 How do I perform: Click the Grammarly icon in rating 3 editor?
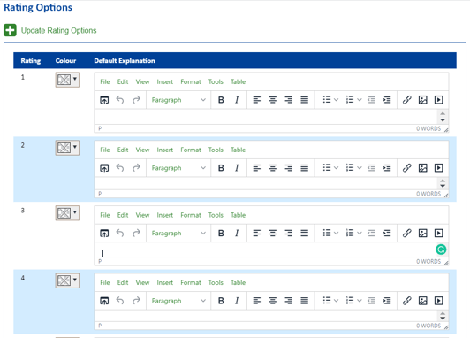[x=441, y=250]
